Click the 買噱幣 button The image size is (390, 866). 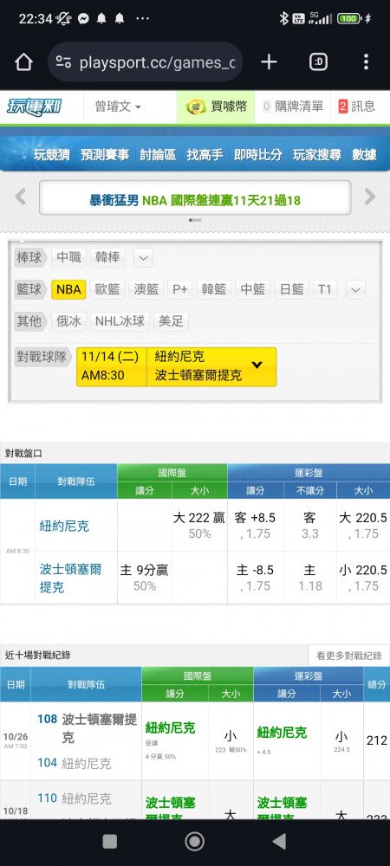(x=216, y=107)
